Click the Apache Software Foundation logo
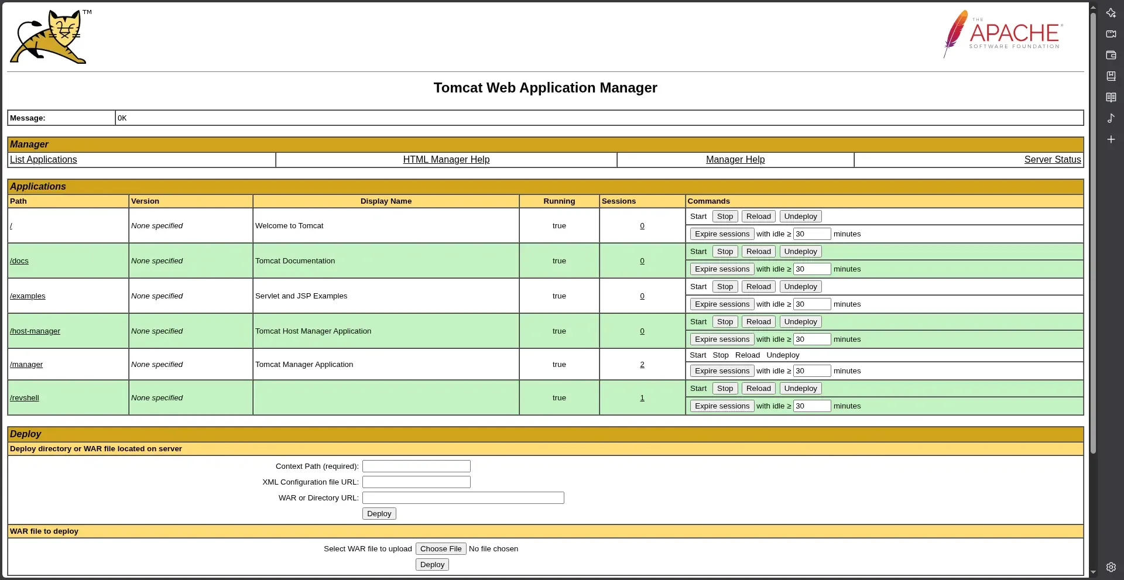The image size is (1124, 580). 1003,34
